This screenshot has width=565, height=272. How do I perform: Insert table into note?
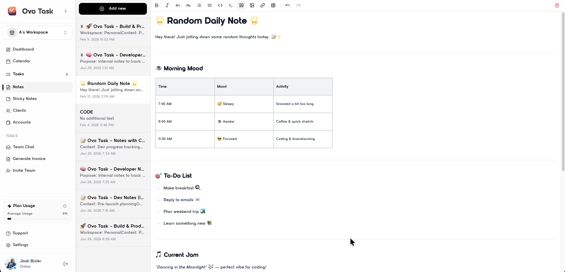click(273, 5)
